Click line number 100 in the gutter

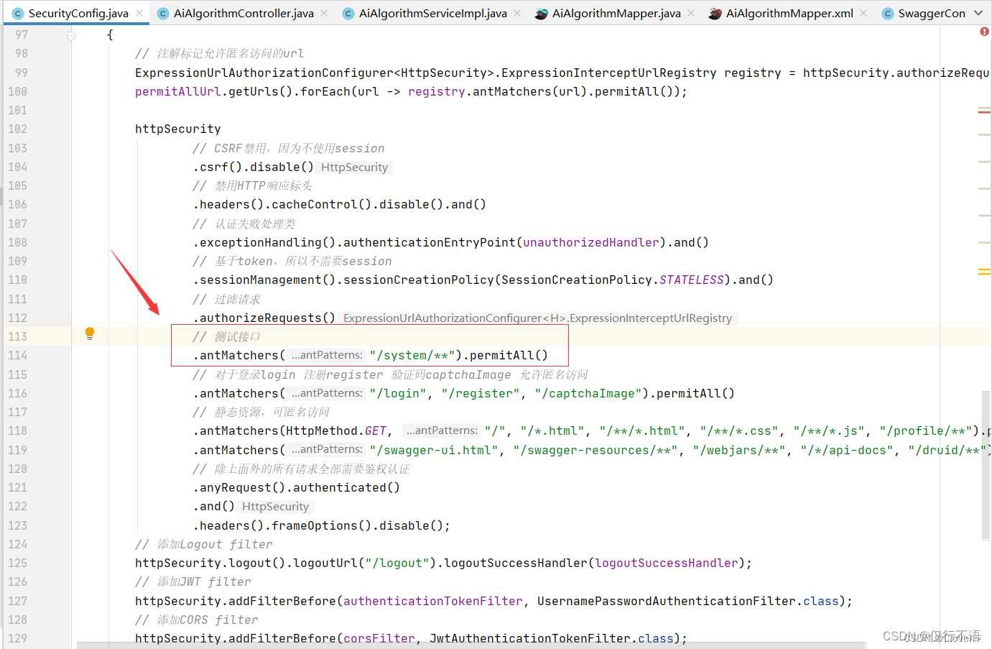[17, 91]
